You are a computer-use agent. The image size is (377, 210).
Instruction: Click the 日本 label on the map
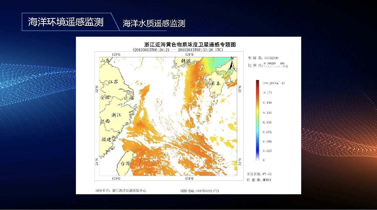pos(216,83)
